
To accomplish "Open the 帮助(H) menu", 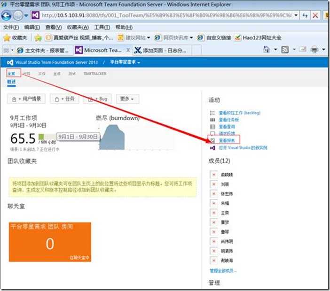I will 124,27.
